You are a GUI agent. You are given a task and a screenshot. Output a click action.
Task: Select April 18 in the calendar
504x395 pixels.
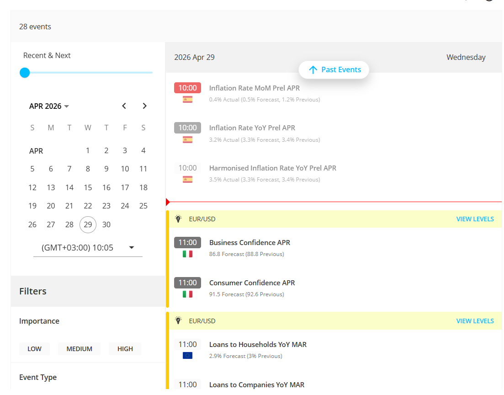coord(143,187)
